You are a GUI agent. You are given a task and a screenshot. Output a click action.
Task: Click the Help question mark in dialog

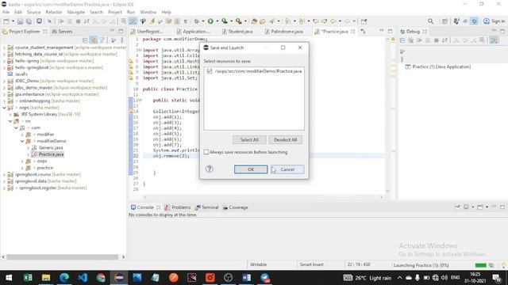click(x=210, y=169)
